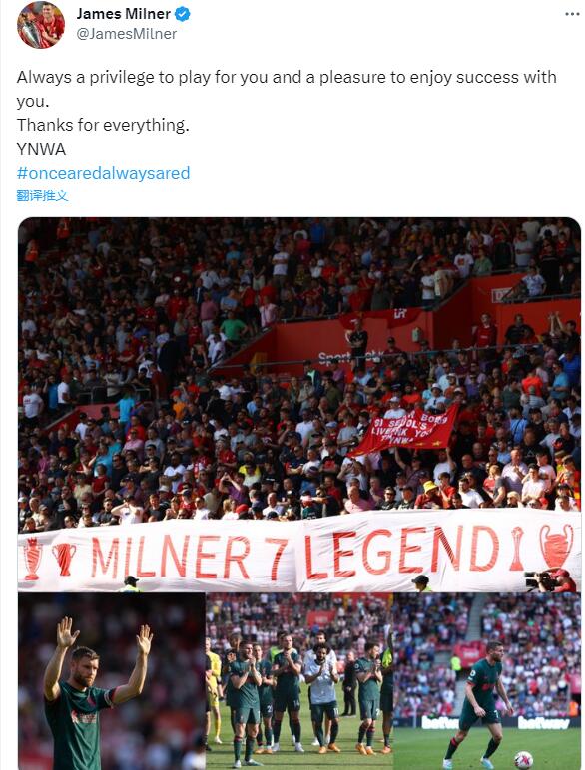Open the large stadium crowd photo

coord(299,405)
